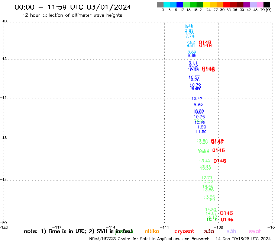Image resolution: width=275 pixels, height=242 pixels.
Task: Click the 'altika' satellite legend label
Action: 152,231
